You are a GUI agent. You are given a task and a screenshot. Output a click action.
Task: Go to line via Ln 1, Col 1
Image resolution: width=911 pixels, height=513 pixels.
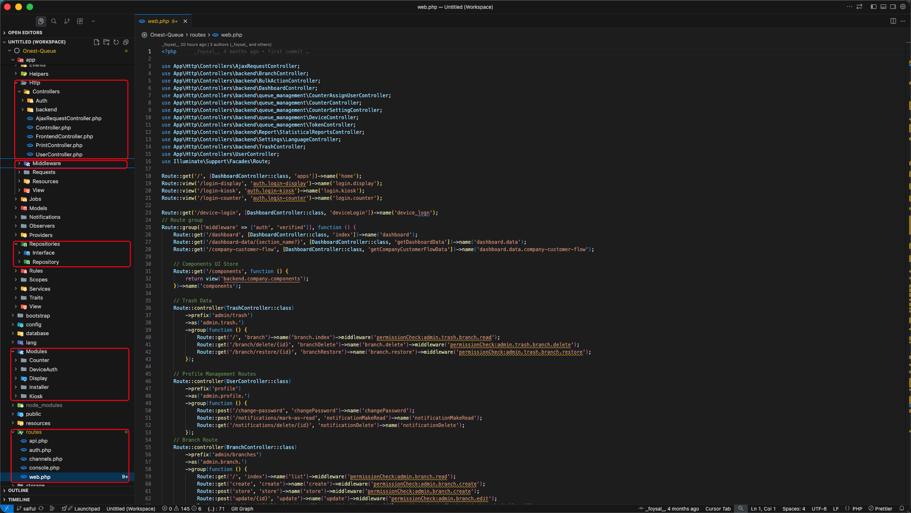(763, 509)
